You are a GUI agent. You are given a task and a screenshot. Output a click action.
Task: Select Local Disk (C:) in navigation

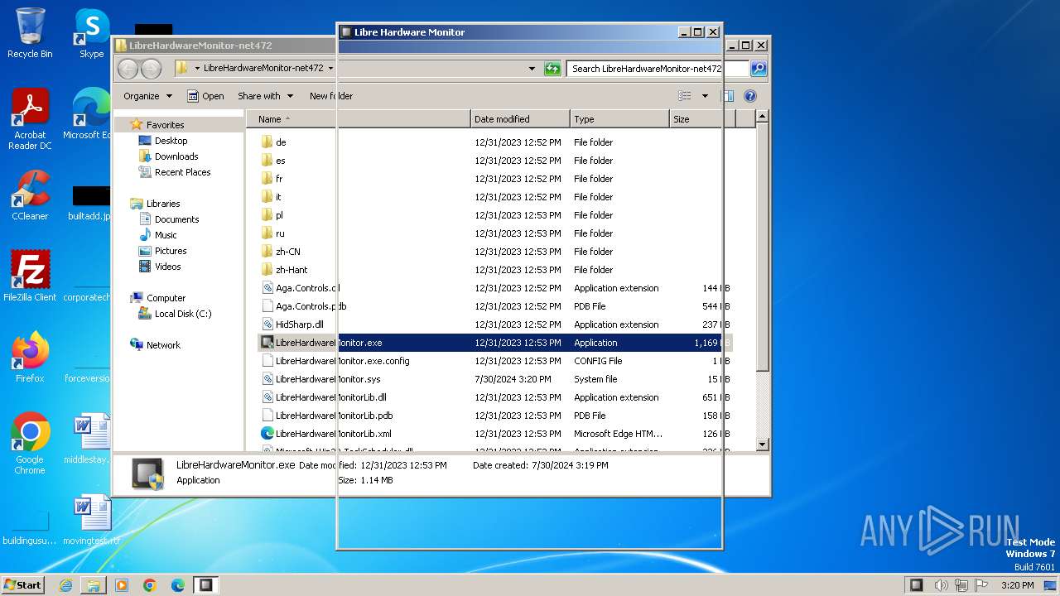click(175, 314)
